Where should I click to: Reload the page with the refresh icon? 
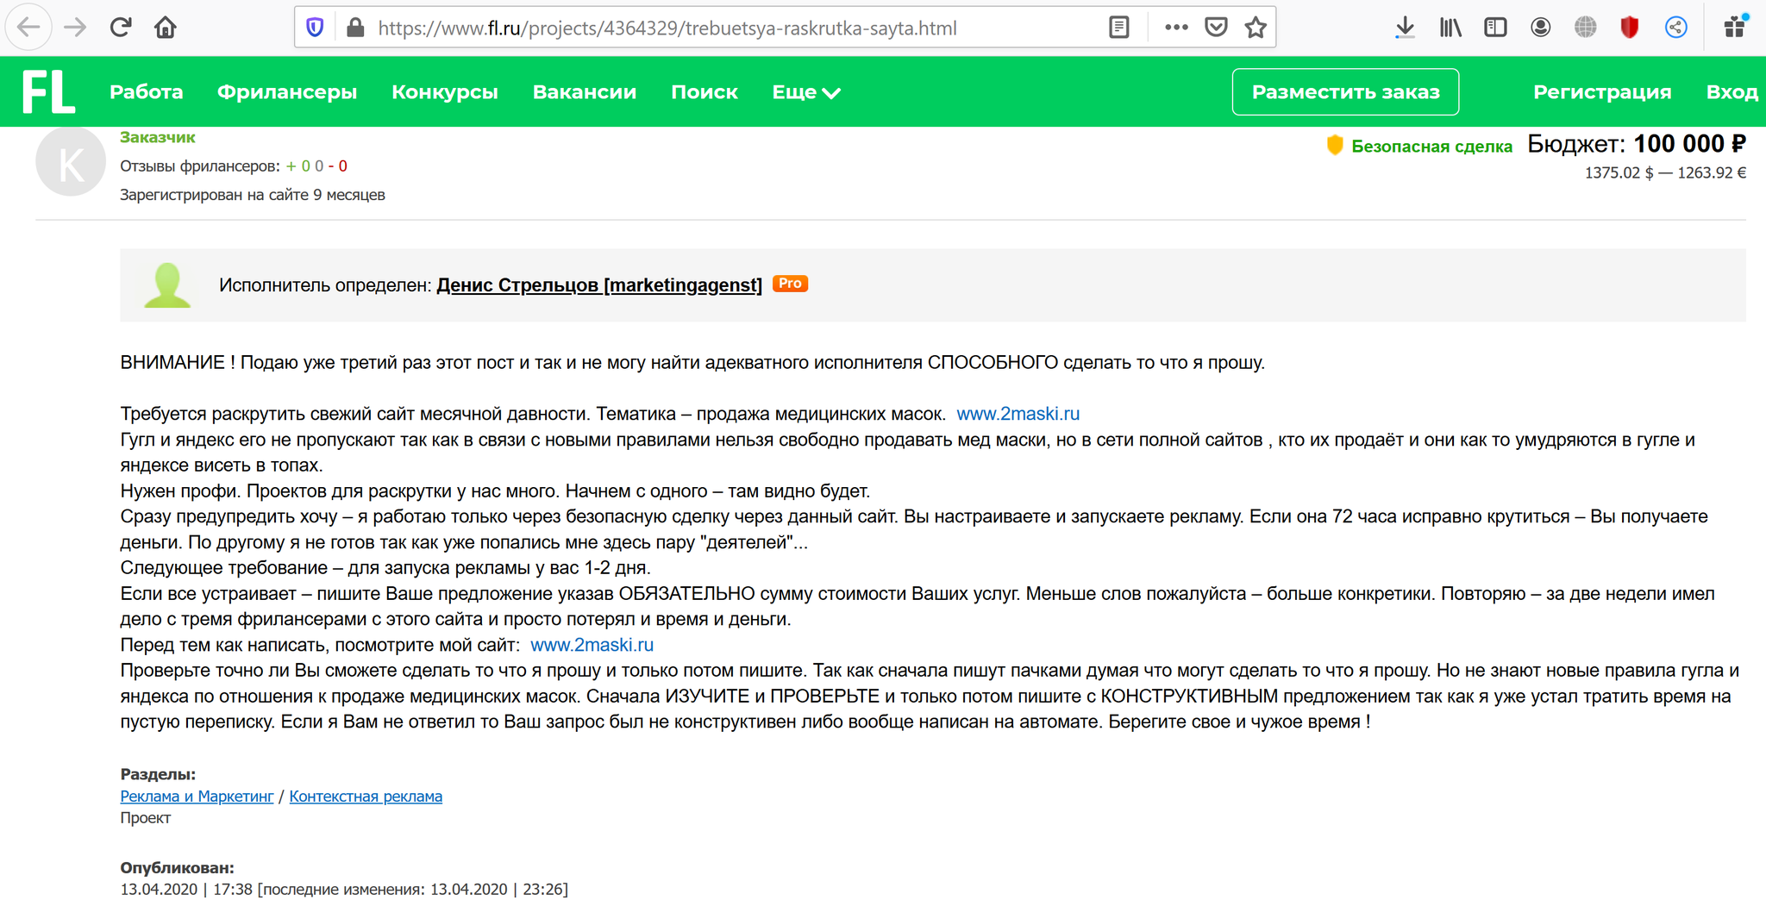pyautogui.click(x=120, y=28)
